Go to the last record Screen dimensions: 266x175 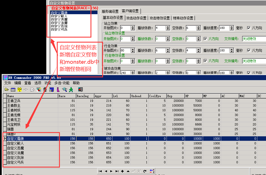(x=117, y=171)
